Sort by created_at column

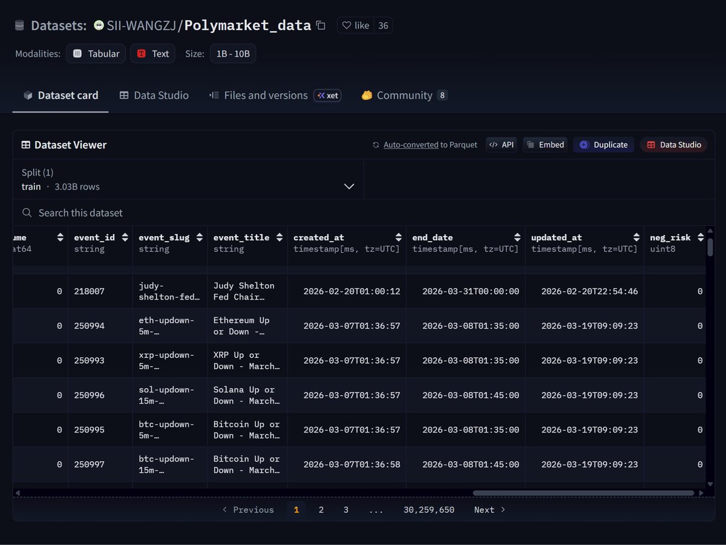(398, 237)
